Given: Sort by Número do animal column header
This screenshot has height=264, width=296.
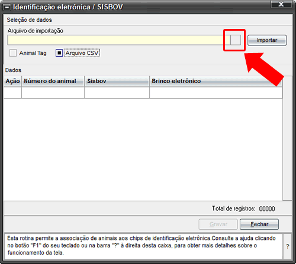Looking at the screenshot, I should tap(53, 81).
